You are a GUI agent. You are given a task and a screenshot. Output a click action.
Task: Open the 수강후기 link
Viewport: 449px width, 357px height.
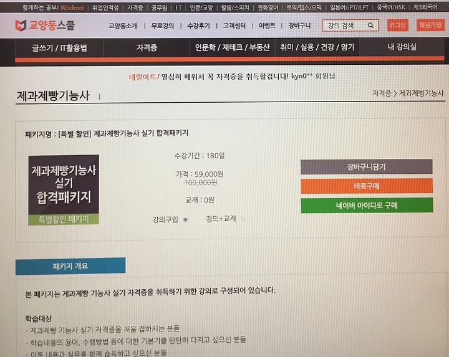(x=198, y=26)
